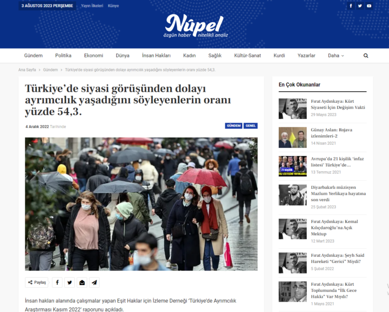Open the İnsan Hakları menu item
Screen dimensions: 389x312
[x=157, y=56]
